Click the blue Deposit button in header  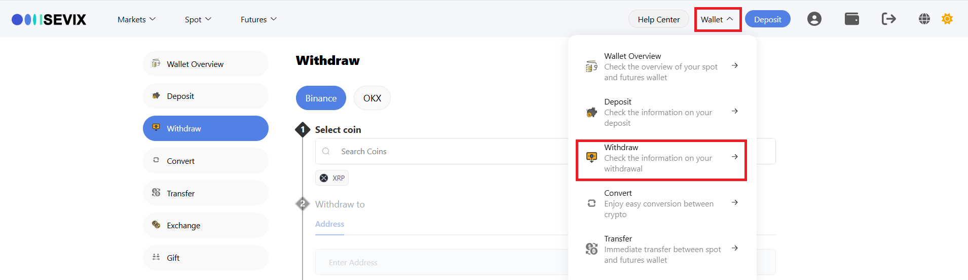coord(767,19)
